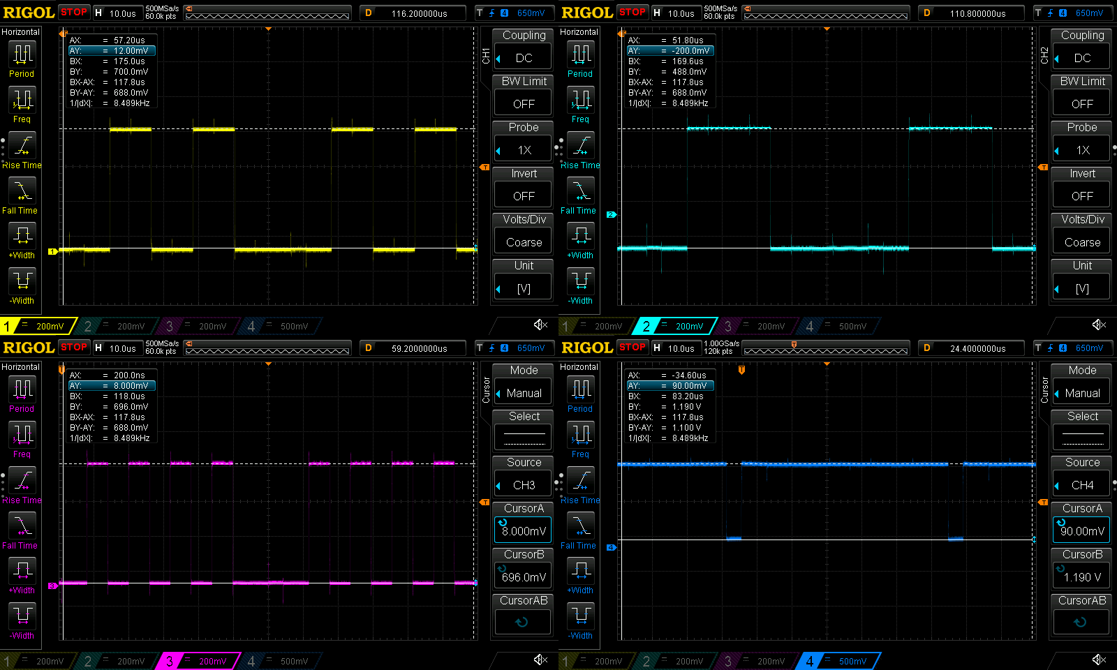Select active magenta channel 3 200mV tab

200,661
